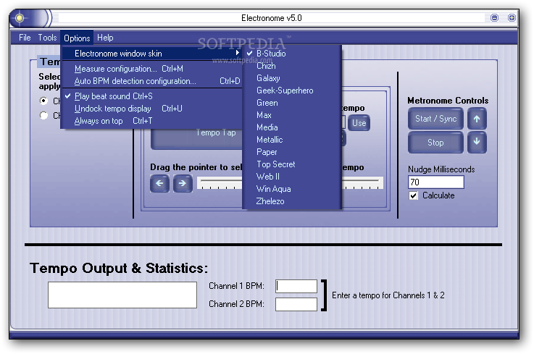The width and height of the screenshot is (534, 354).
Task: Open the Help menu
Action: pyautogui.click(x=105, y=38)
